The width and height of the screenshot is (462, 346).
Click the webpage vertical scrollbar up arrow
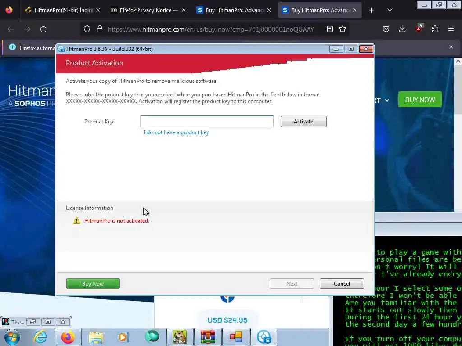point(458,61)
